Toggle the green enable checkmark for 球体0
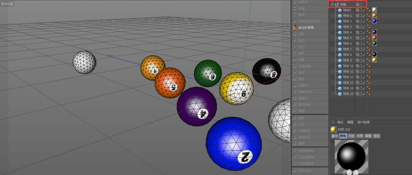 point(364,10)
